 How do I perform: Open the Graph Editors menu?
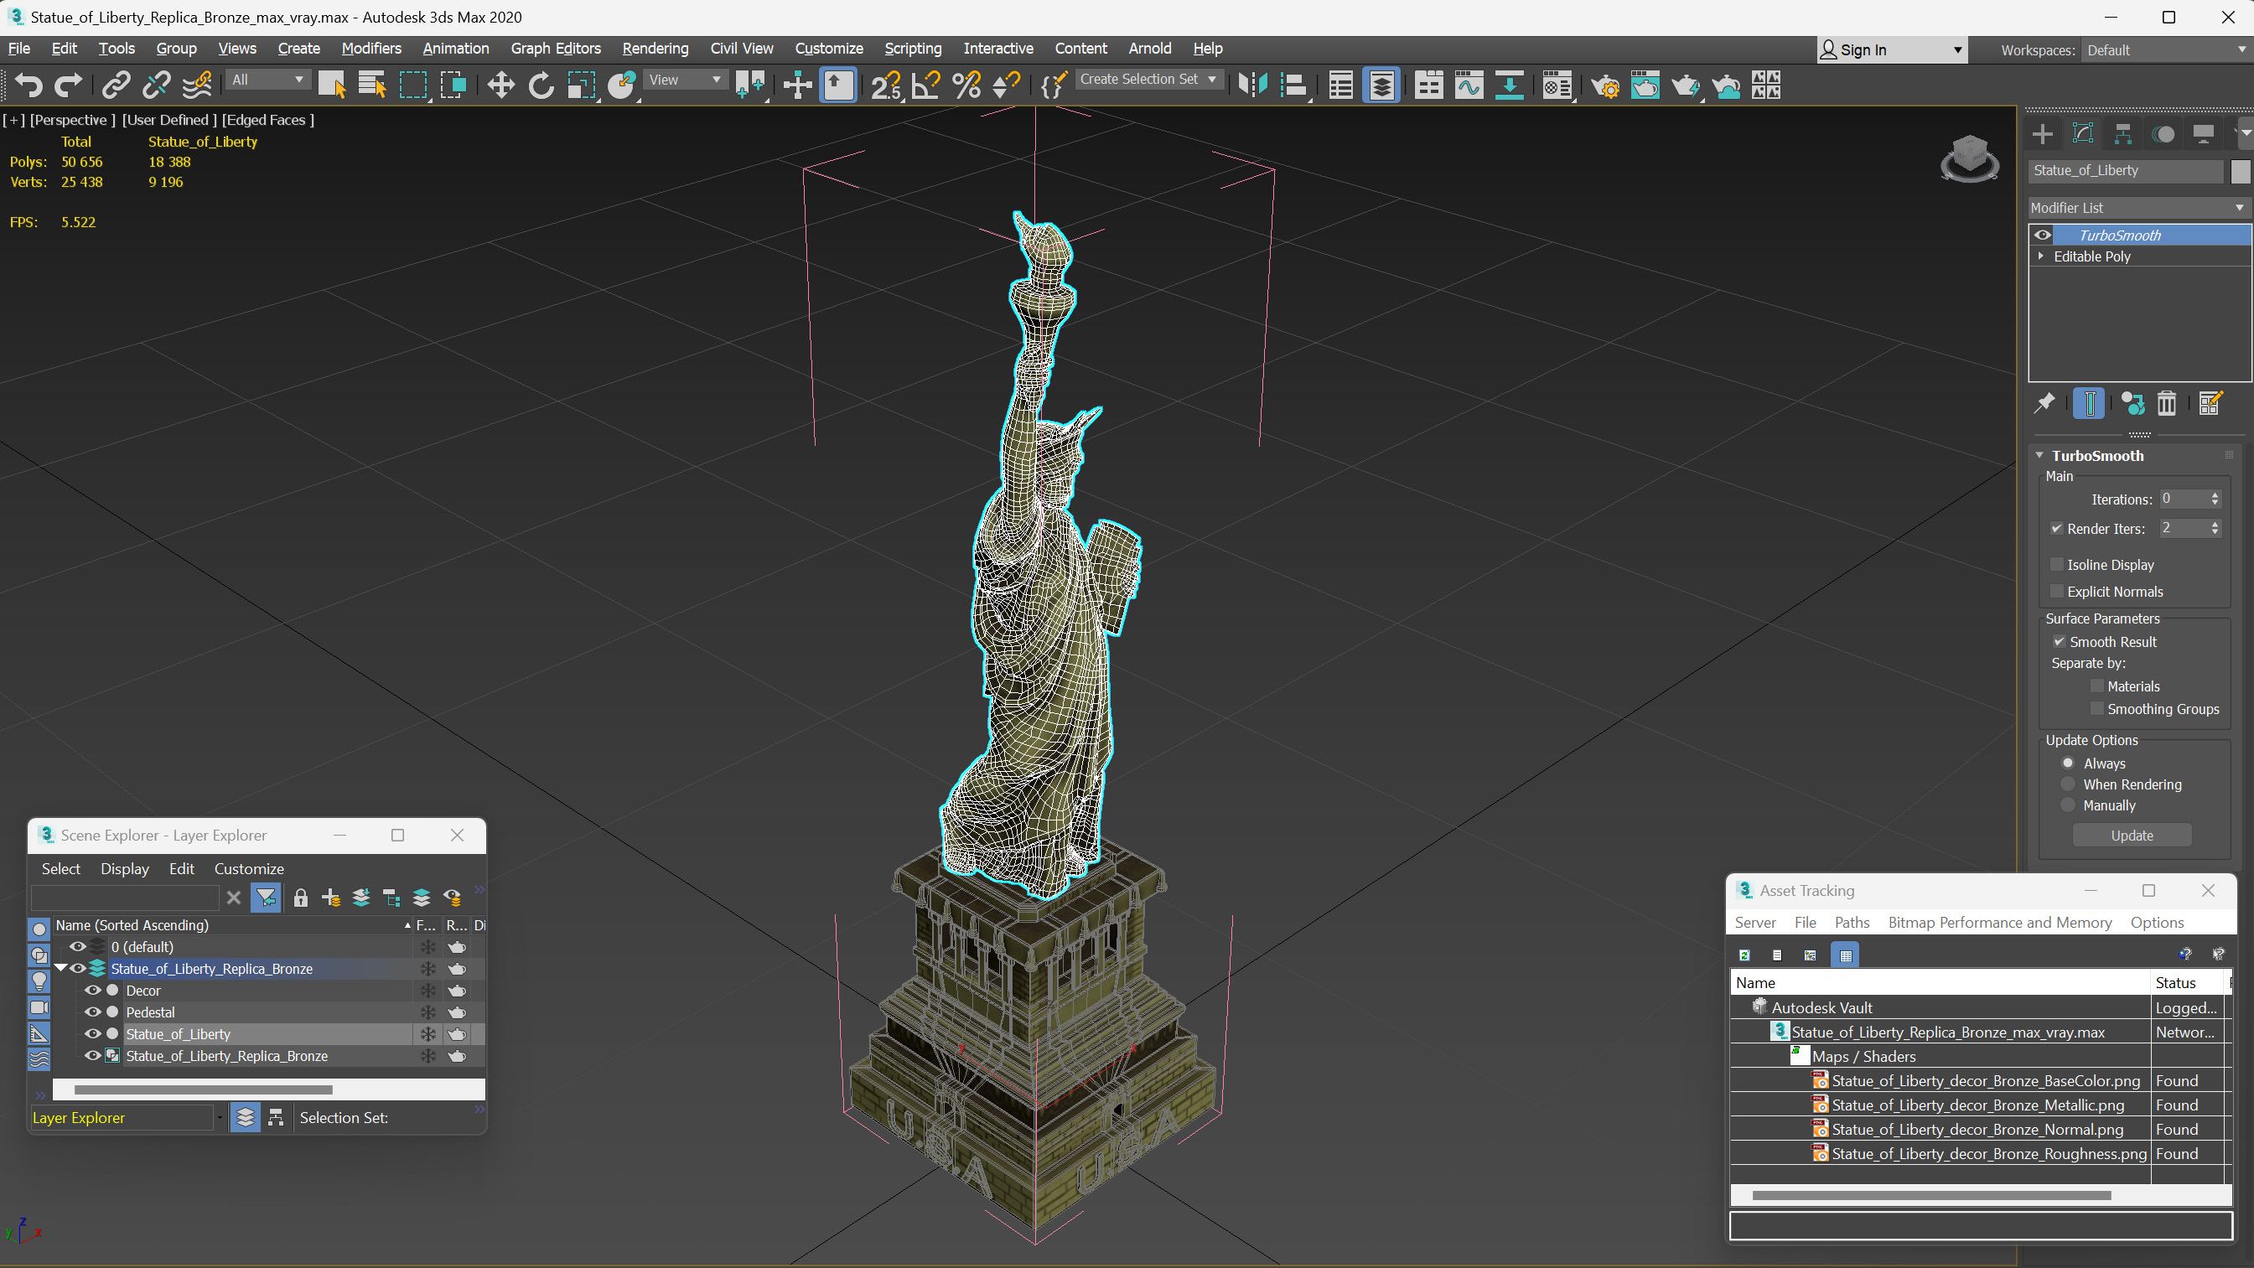[556, 48]
